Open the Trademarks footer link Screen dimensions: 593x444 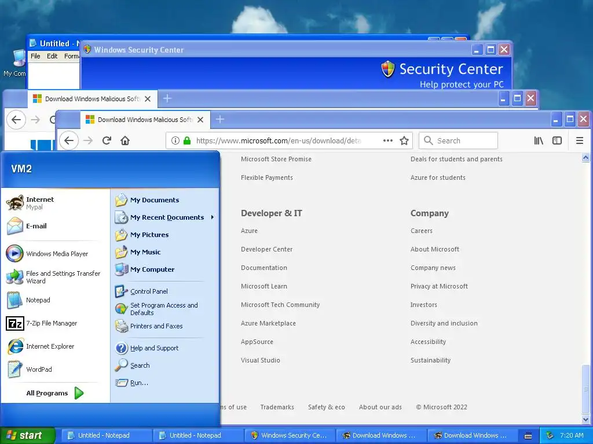click(277, 407)
